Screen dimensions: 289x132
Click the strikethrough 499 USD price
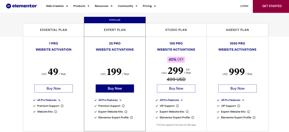click(x=176, y=79)
